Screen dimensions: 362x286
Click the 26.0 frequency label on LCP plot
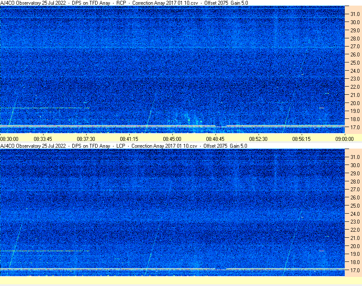click(355, 197)
